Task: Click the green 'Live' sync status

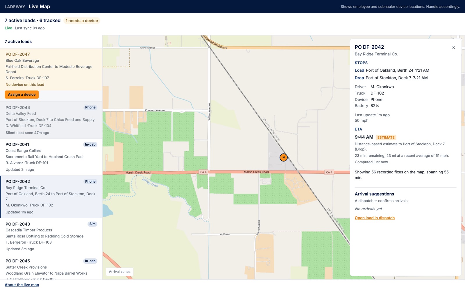Action: click(8, 28)
